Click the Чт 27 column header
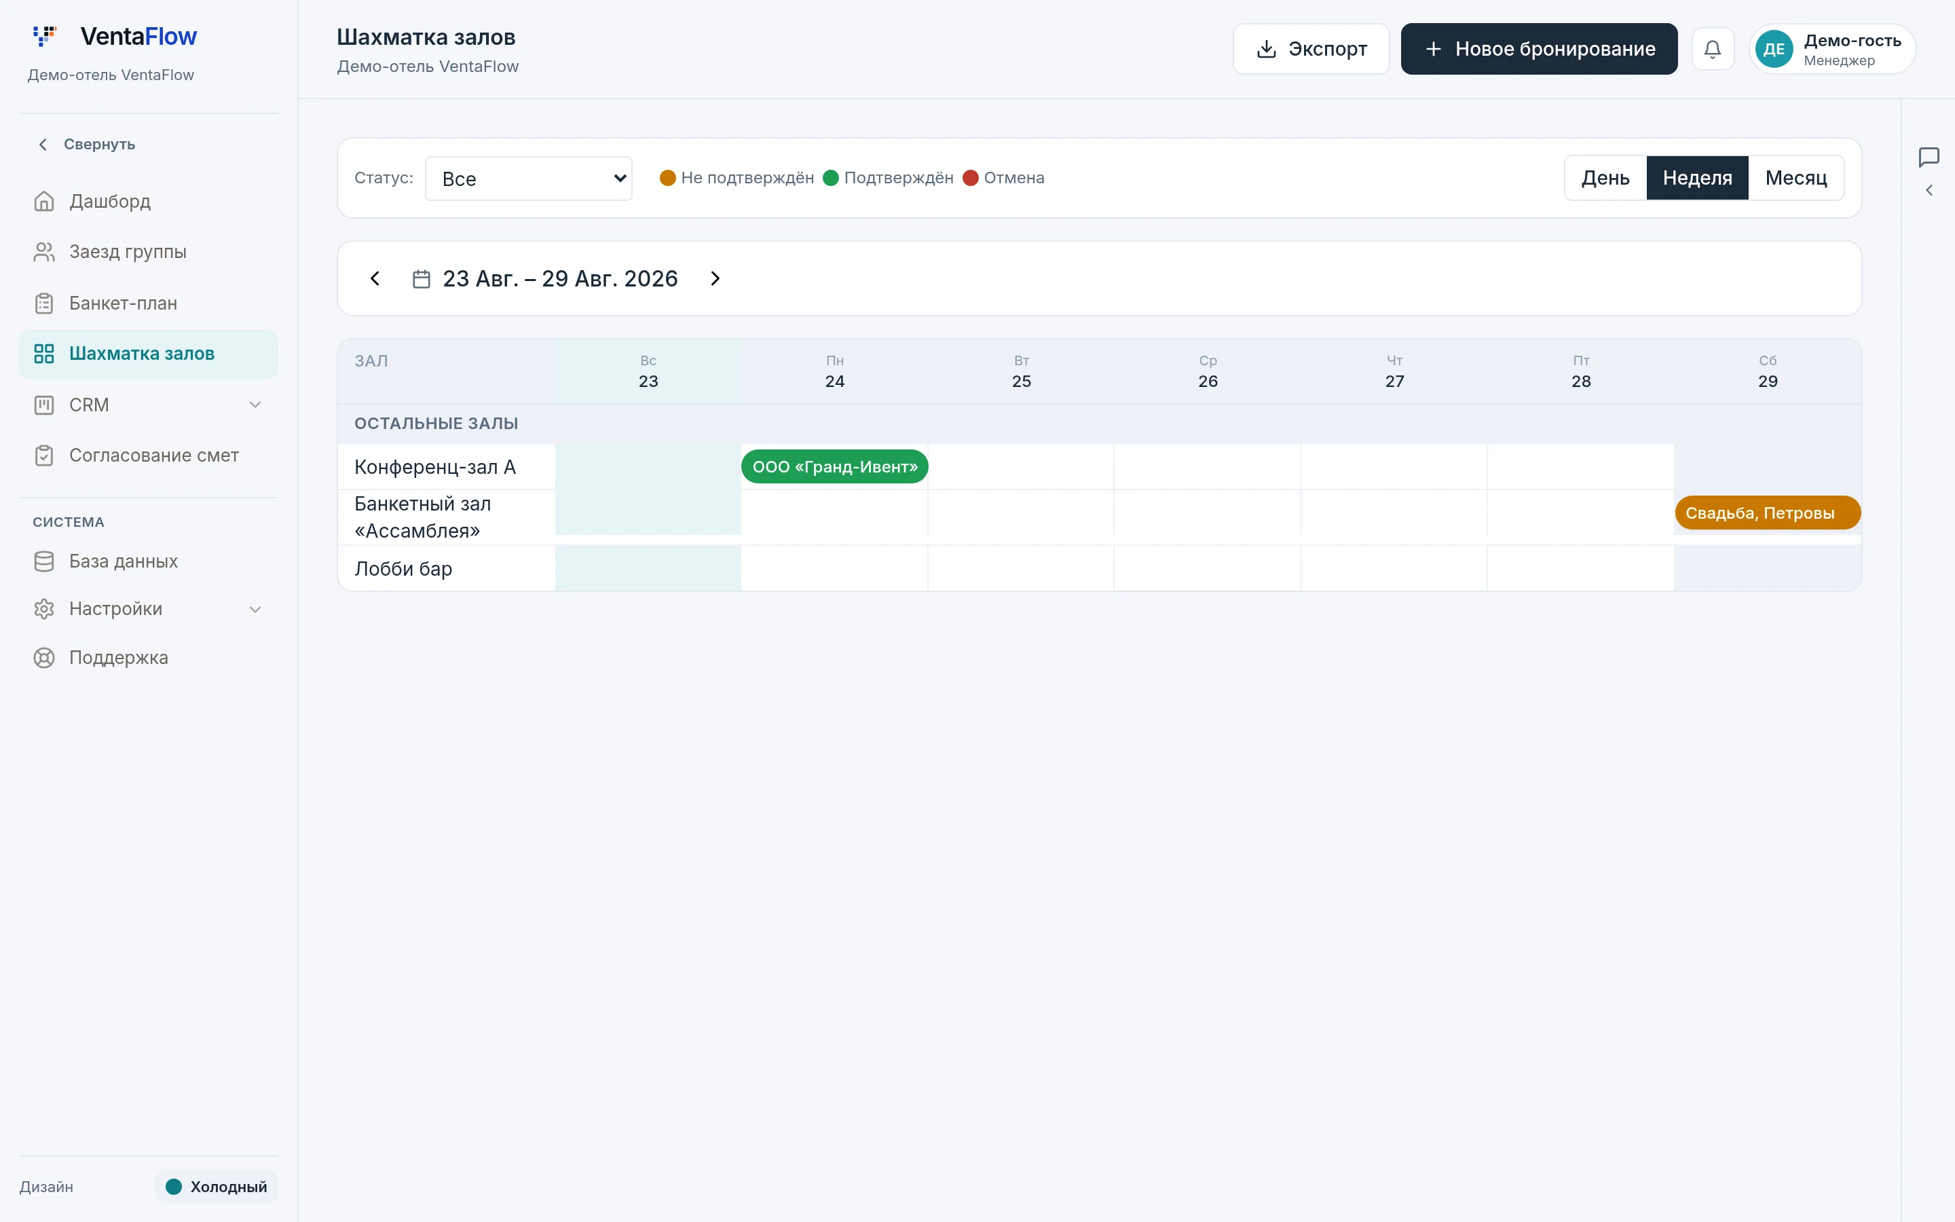Viewport: 1955px width, 1222px height. click(1394, 372)
